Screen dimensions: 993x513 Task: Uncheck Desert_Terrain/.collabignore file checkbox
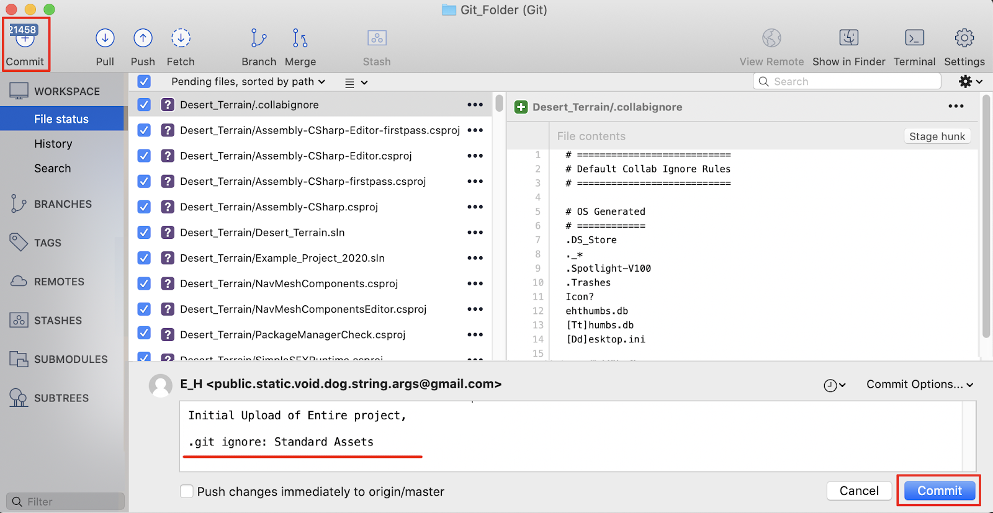pos(144,105)
